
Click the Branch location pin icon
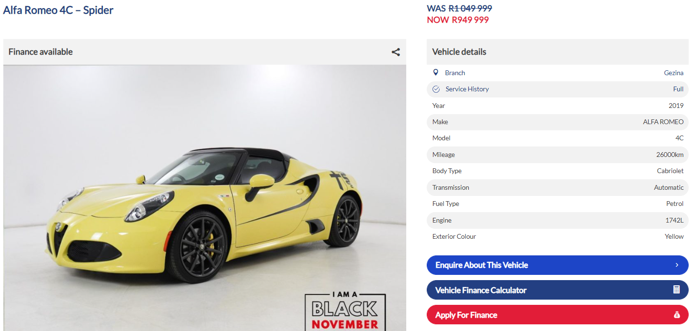tap(435, 73)
